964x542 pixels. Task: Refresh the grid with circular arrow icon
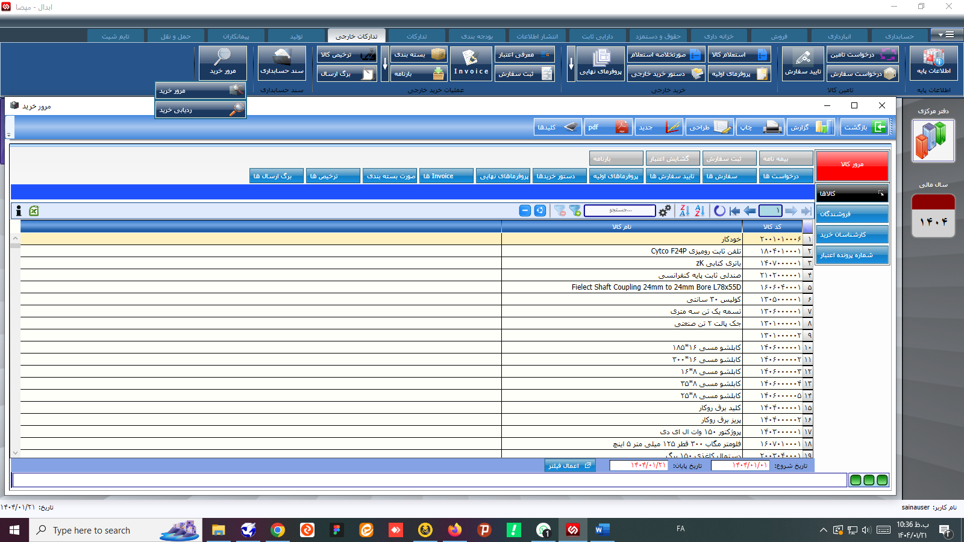(x=719, y=211)
